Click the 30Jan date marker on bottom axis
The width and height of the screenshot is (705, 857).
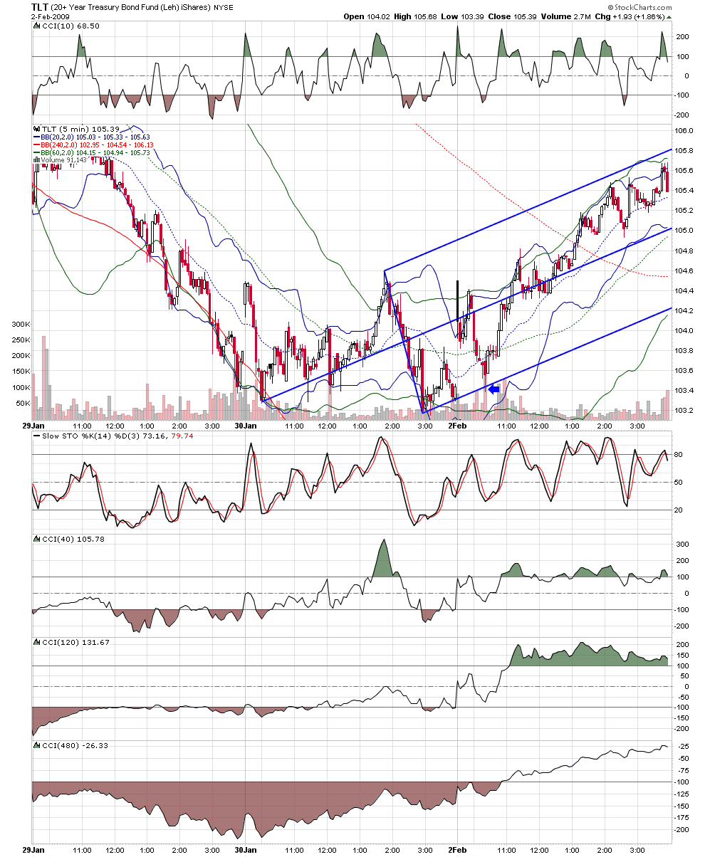pos(246,850)
